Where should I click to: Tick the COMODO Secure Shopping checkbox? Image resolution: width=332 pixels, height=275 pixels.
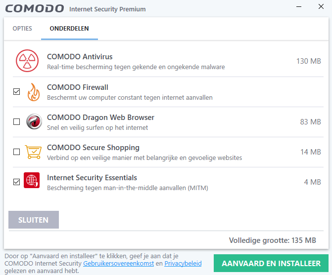17,152
